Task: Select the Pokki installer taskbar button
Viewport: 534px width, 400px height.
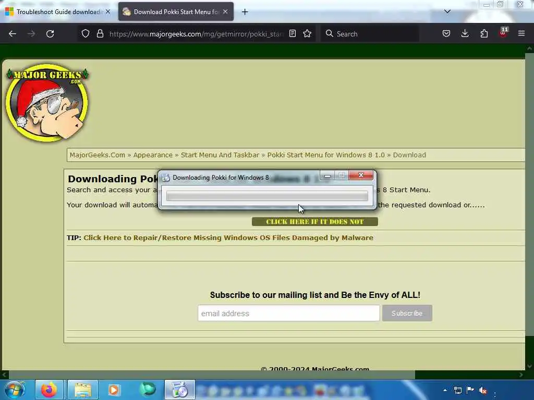Action: point(180,390)
